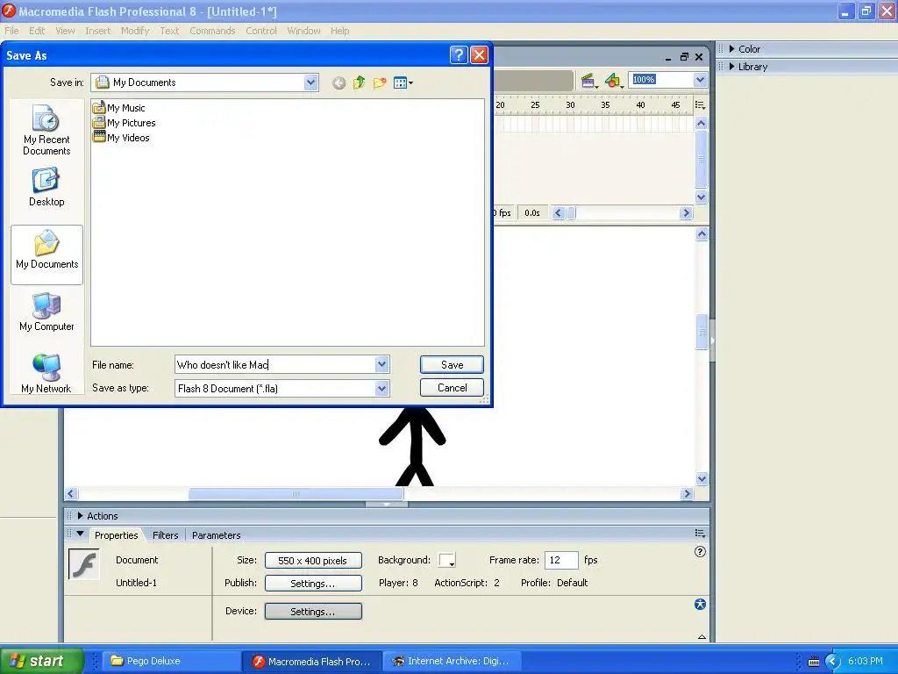Go to Desktop in places bar
898x674 pixels.
46,188
